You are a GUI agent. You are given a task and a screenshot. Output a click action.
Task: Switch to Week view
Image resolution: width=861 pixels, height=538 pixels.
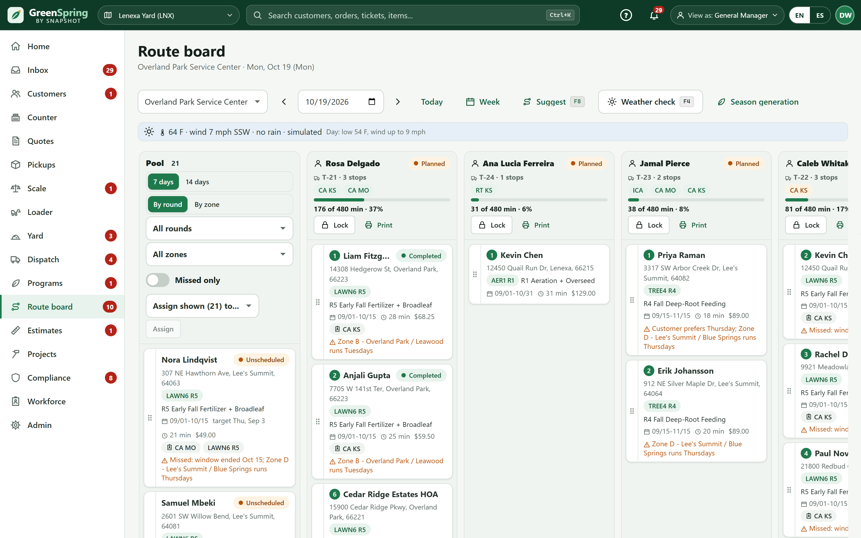point(483,102)
